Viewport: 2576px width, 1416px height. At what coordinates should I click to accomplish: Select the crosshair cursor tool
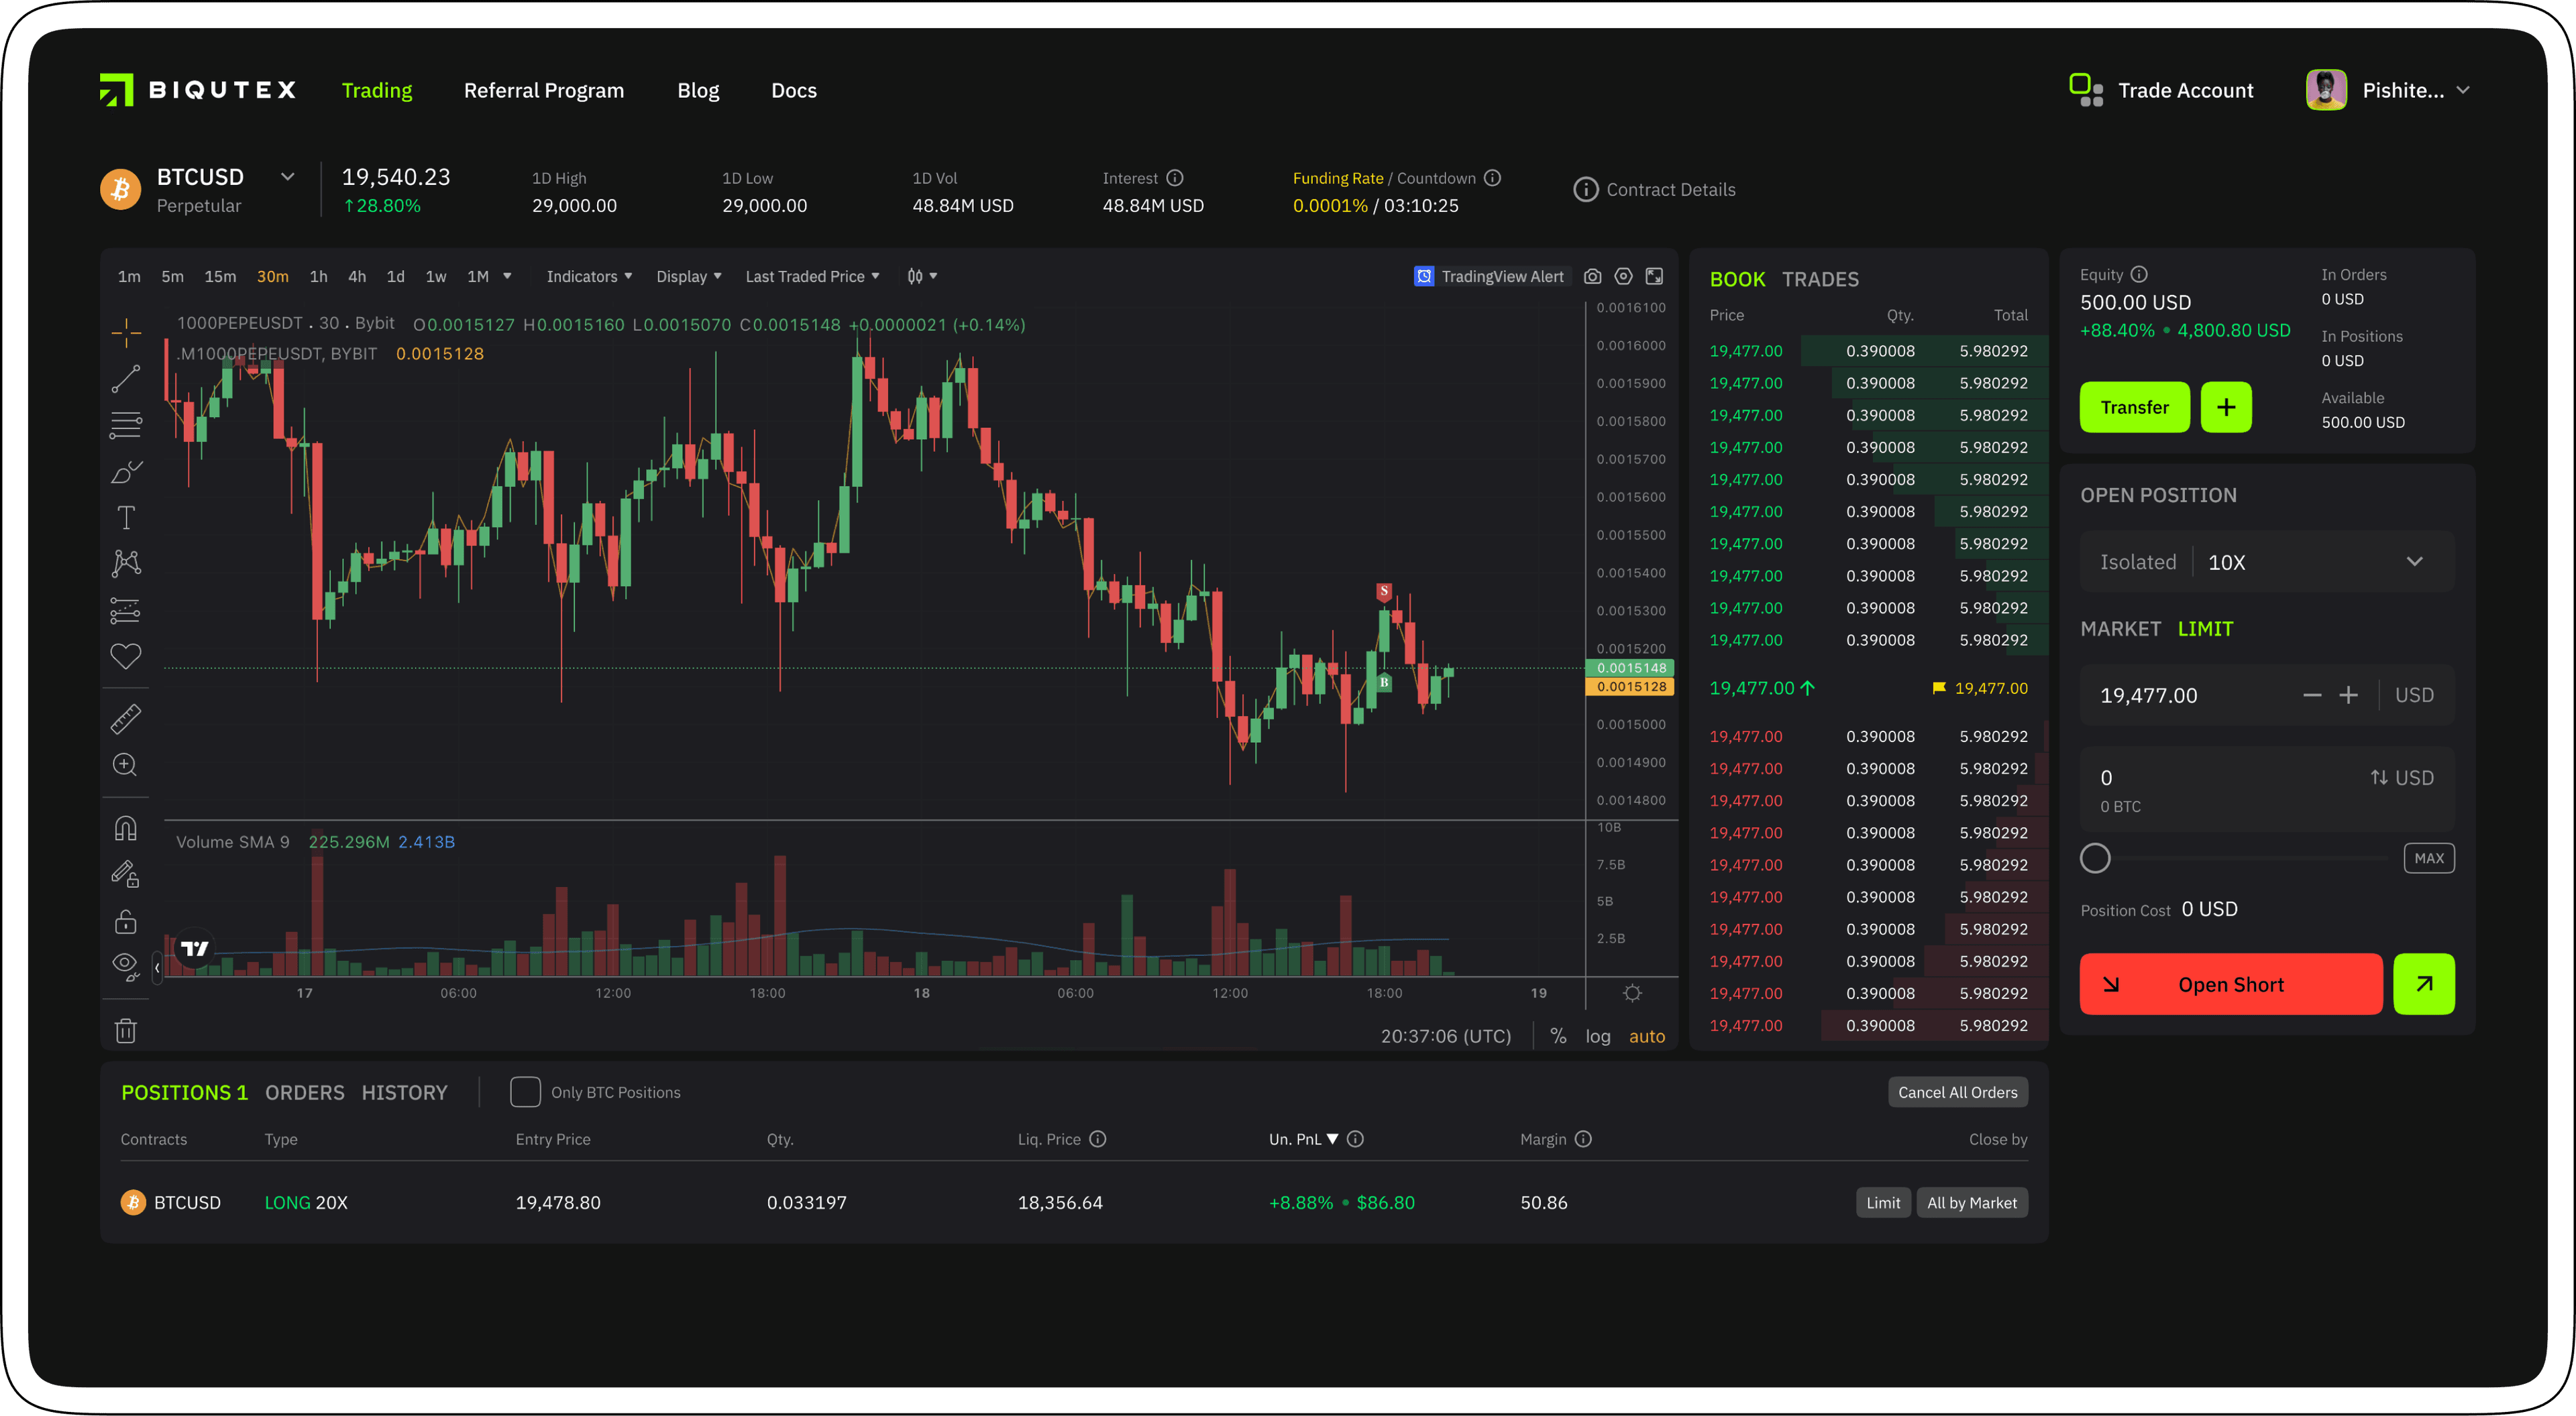[x=126, y=333]
